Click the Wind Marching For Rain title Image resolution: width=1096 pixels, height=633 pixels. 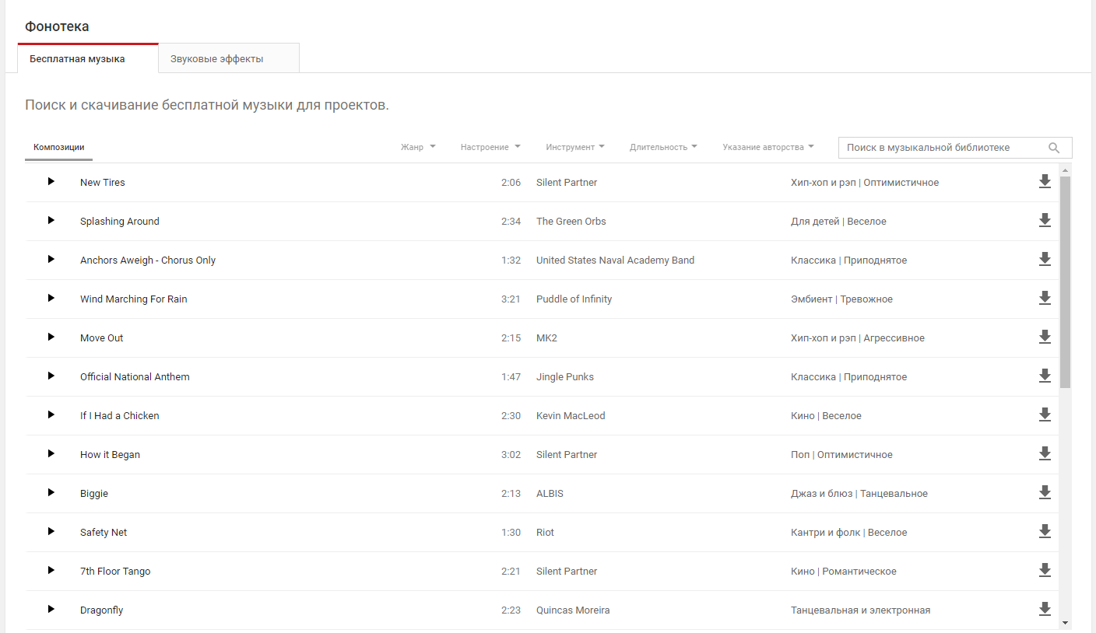tap(134, 299)
